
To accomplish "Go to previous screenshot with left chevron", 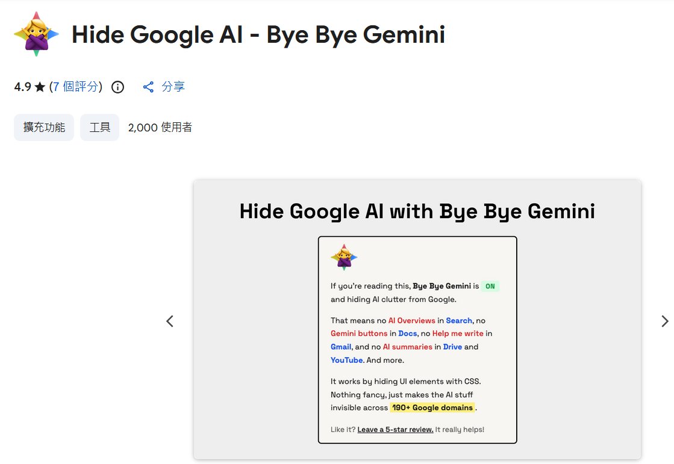I will click(x=170, y=321).
